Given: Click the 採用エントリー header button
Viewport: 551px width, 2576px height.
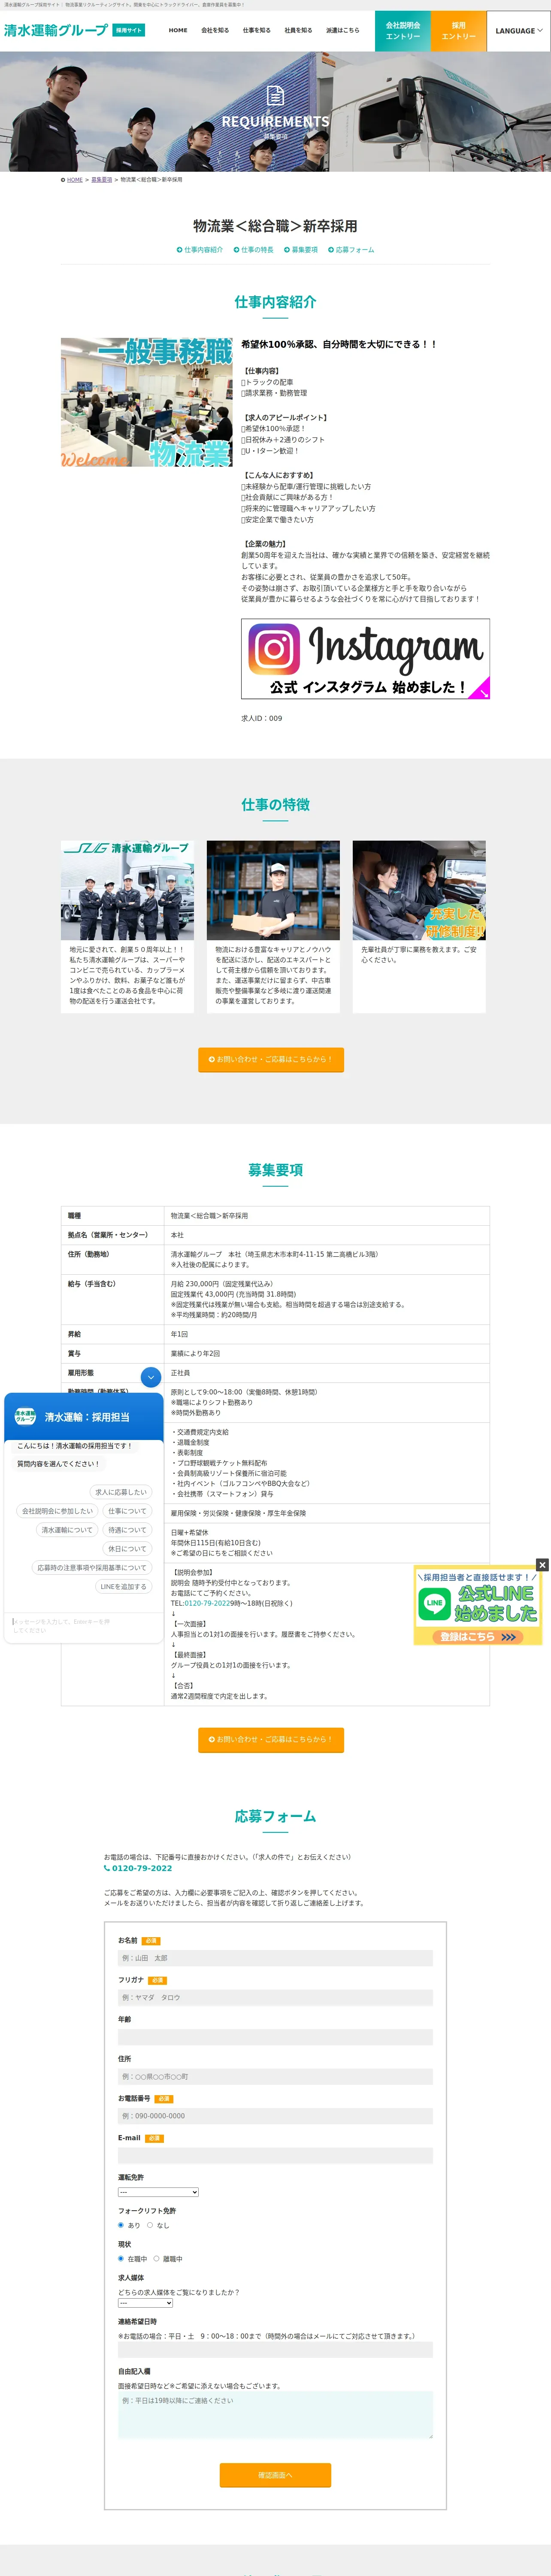Looking at the screenshot, I should [459, 31].
